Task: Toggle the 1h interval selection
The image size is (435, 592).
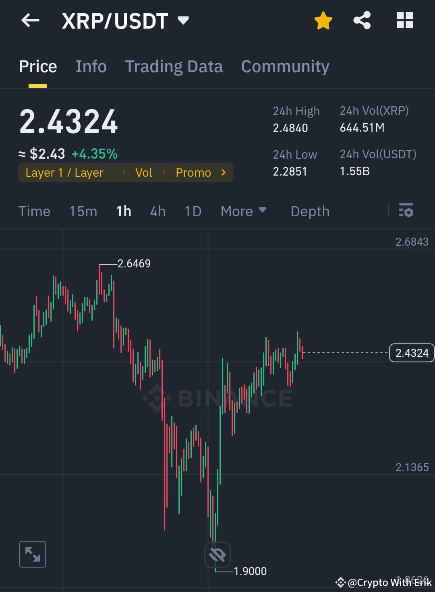Action: (x=123, y=211)
